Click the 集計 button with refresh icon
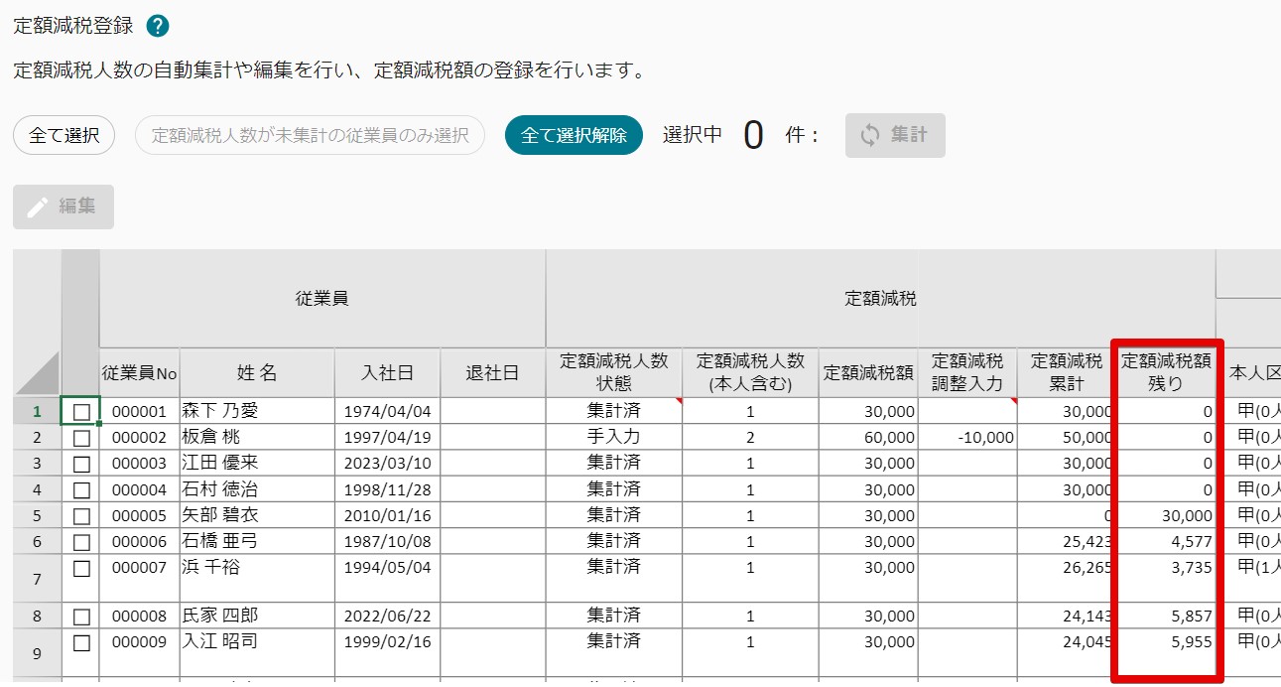 pyautogui.click(x=895, y=135)
